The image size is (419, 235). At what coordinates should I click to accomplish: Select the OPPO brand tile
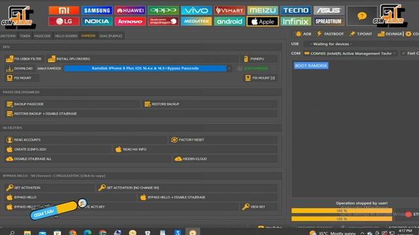163,10
